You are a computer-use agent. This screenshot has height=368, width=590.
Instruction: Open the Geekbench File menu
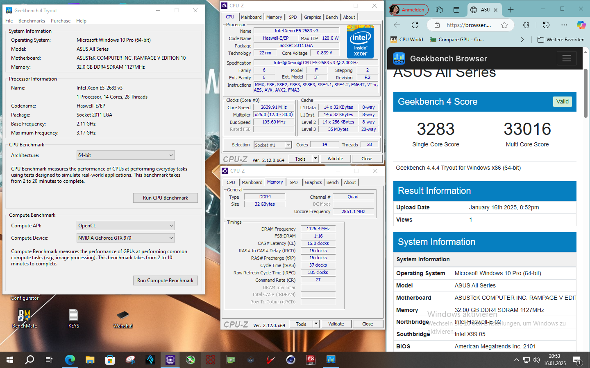pos(9,21)
